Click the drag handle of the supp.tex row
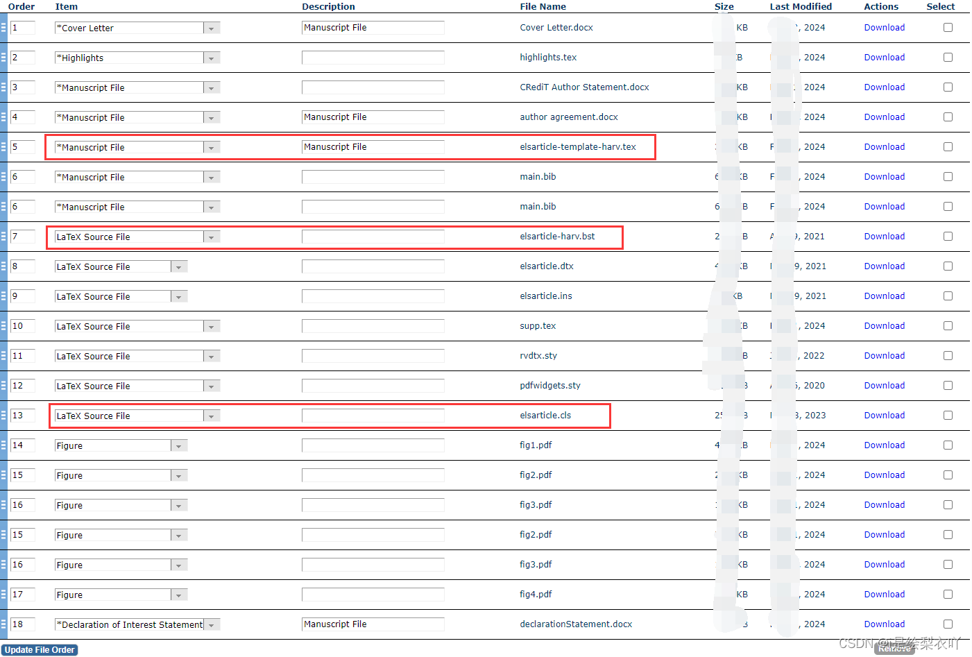The image size is (972, 657). point(3,326)
